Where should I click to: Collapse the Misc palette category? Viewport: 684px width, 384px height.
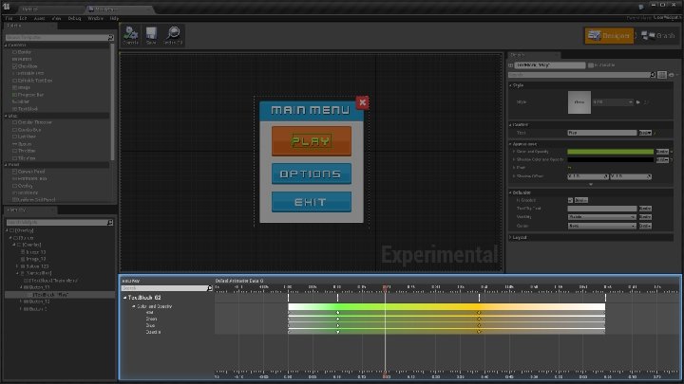(6, 116)
